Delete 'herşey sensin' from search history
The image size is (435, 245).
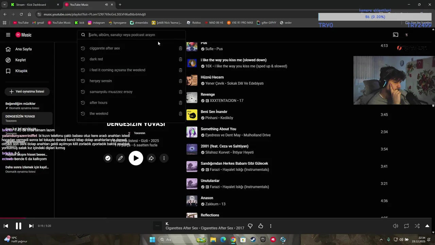tap(180, 81)
